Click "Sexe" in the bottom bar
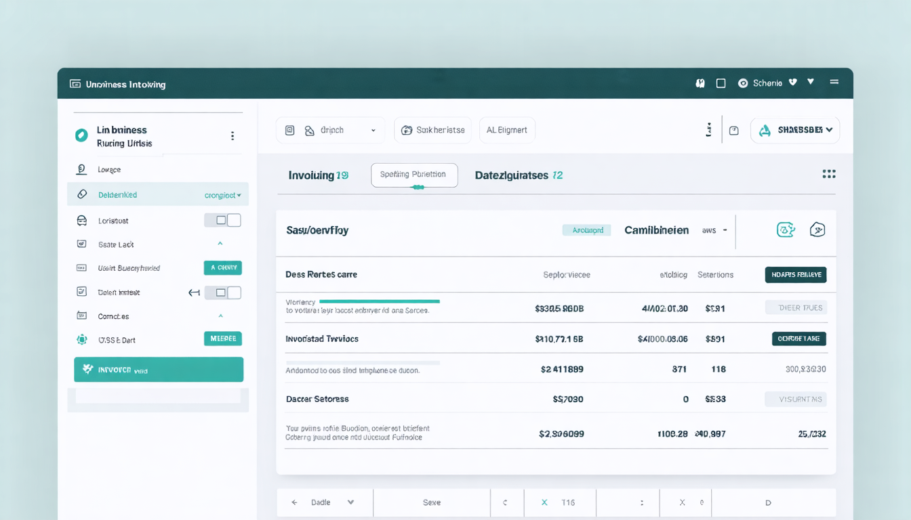This screenshot has width=911, height=520. click(432, 502)
